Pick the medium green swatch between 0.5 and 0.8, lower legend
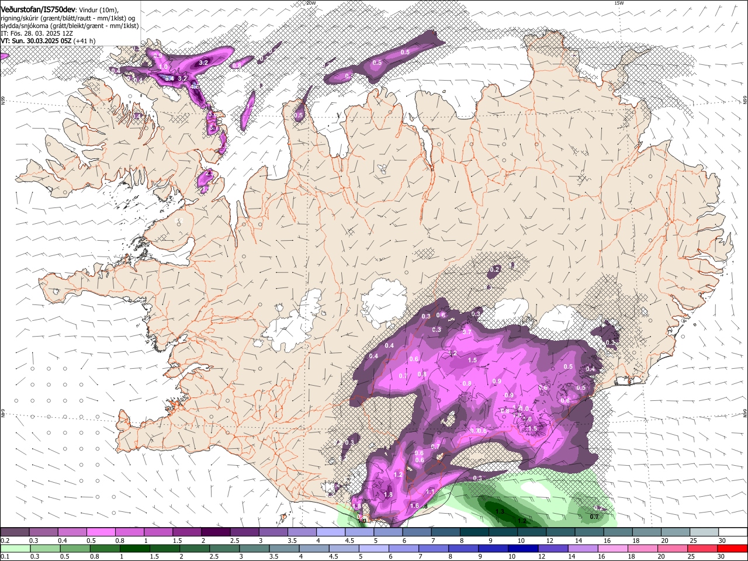The image size is (748, 561). pos(75,549)
